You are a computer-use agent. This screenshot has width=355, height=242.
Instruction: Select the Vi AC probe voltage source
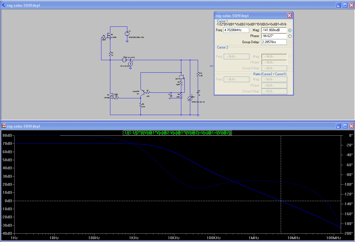tap(124, 60)
